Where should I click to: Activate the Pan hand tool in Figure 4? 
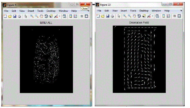pos(41,16)
